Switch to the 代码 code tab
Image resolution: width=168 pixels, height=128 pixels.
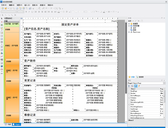click(x=8, y=124)
